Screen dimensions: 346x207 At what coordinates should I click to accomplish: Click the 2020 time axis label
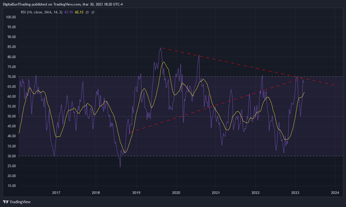[176, 193]
